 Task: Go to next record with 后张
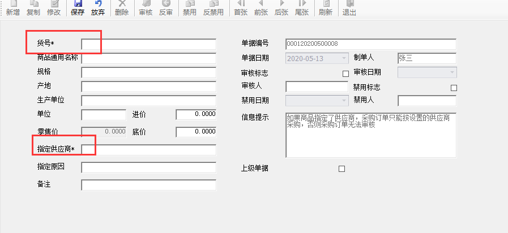tap(281, 8)
